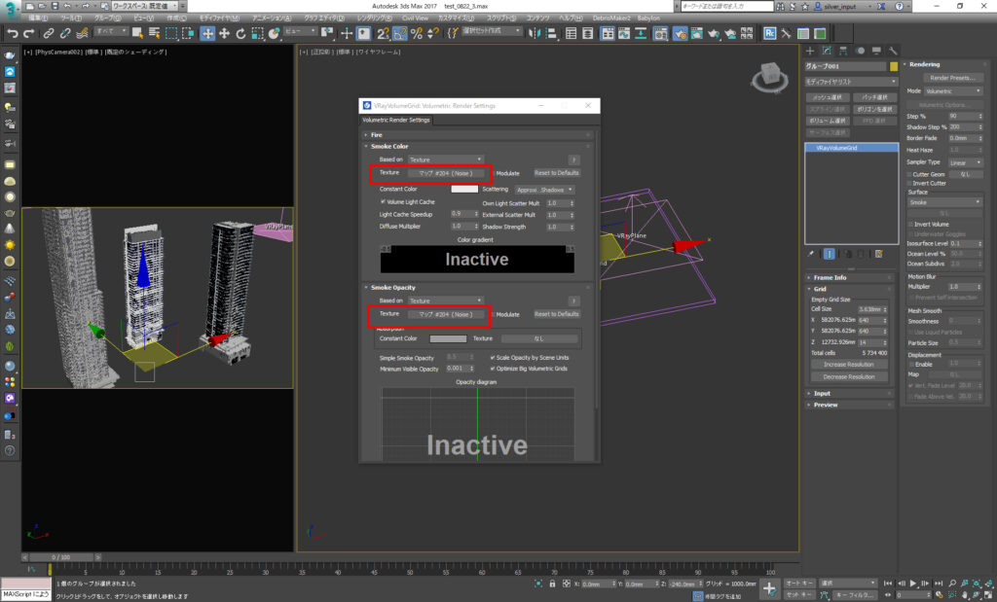Open the Scattering Approx Shadows dropdown
The width and height of the screenshot is (997, 602).
coord(543,189)
